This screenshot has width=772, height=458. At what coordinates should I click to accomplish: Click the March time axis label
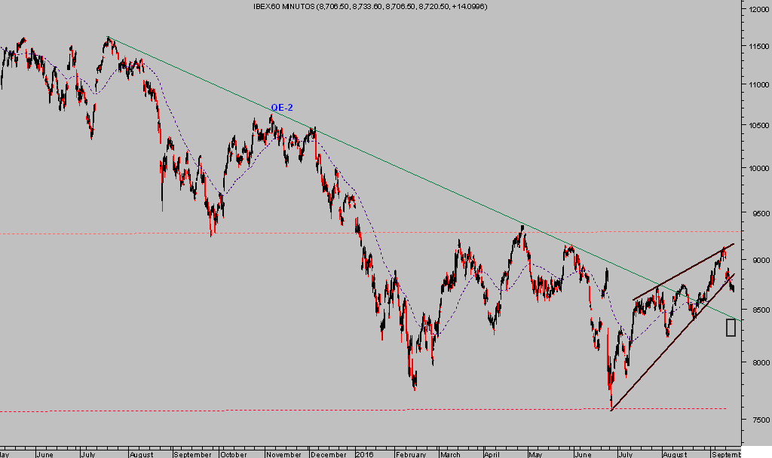[450, 454]
